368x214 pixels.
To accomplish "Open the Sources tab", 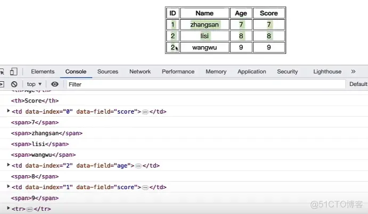I will 108,72.
